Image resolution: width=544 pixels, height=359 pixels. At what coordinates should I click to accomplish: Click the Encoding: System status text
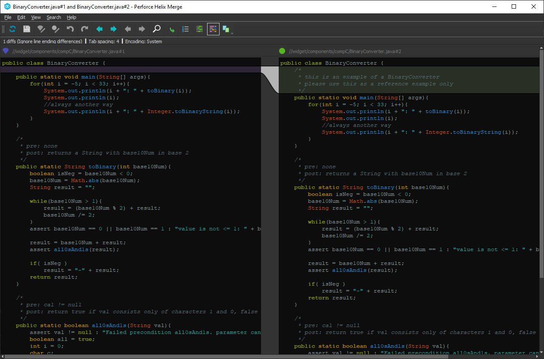pos(143,41)
